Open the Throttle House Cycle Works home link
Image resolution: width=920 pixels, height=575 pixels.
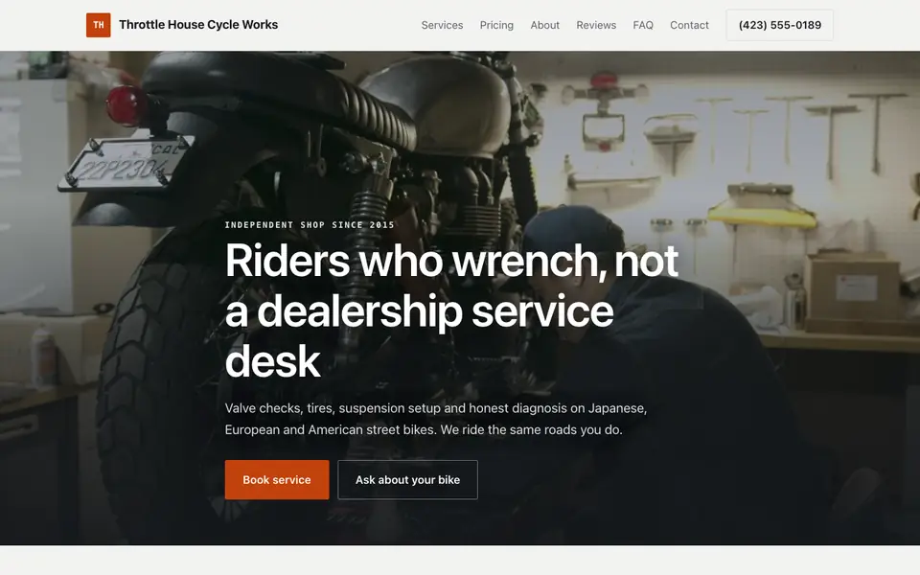pos(182,25)
